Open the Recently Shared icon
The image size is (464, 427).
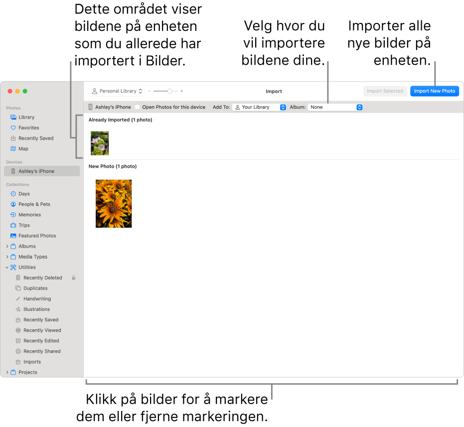(18, 351)
